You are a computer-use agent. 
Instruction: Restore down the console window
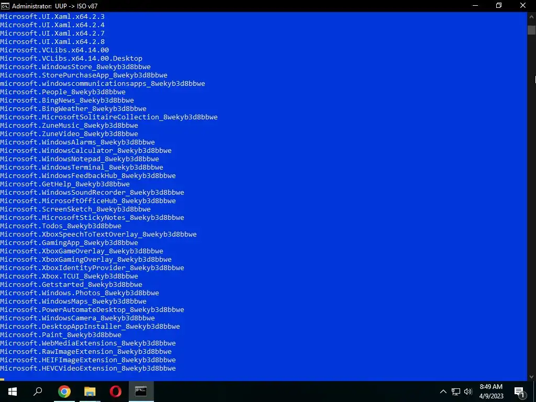499,6
